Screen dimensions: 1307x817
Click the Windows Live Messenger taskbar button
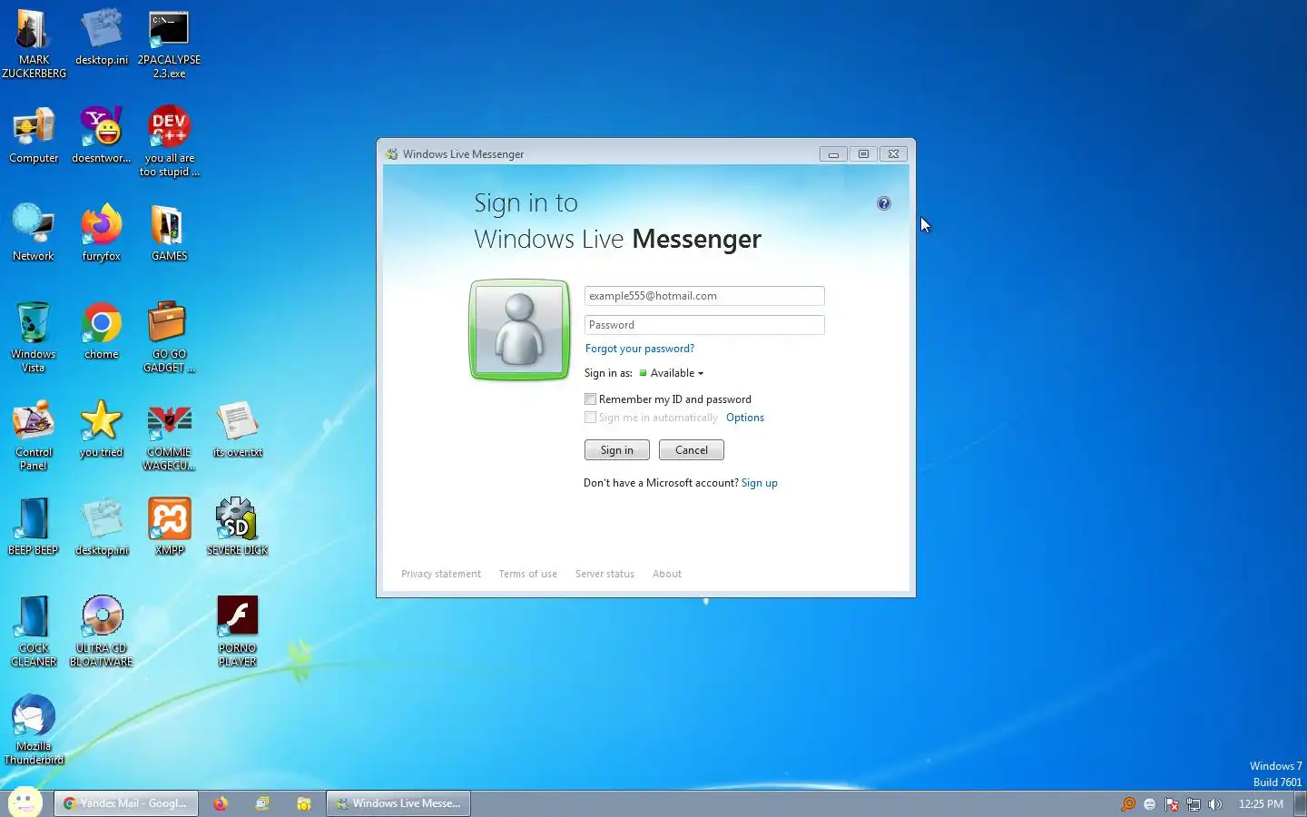click(x=398, y=803)
